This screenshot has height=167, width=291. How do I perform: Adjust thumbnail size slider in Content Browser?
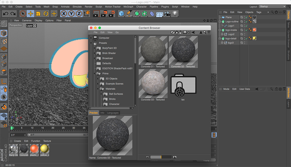tap(161, 157)
